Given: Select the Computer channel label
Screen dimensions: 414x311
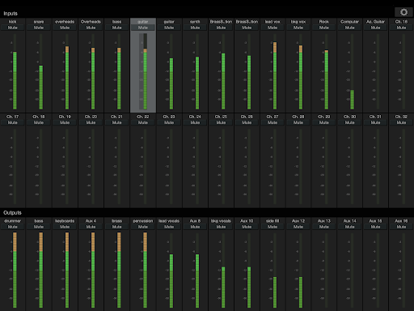Looking at the screenshot, I should 350,22.
